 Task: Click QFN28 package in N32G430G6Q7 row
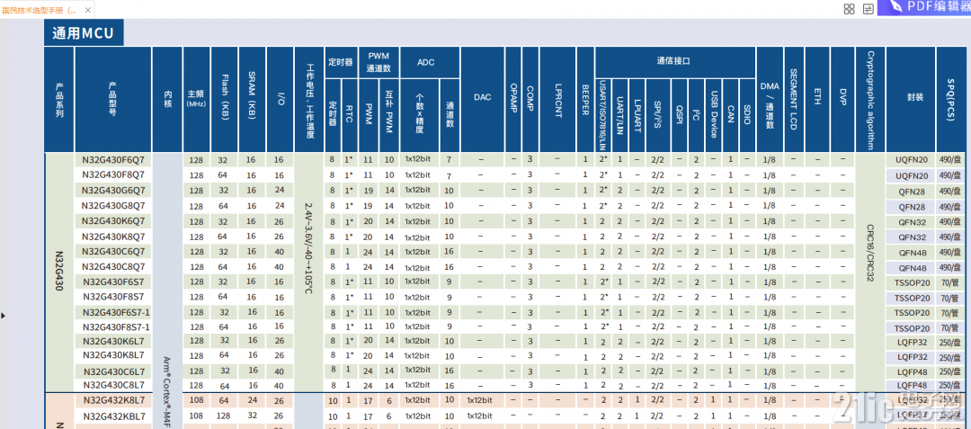pos(912,192)
